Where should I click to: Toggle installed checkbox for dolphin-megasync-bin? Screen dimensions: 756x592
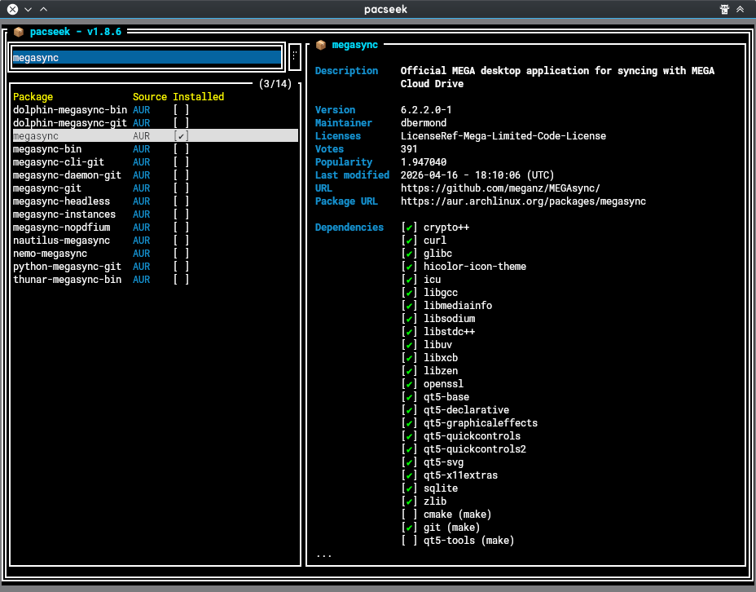(181, 110)
